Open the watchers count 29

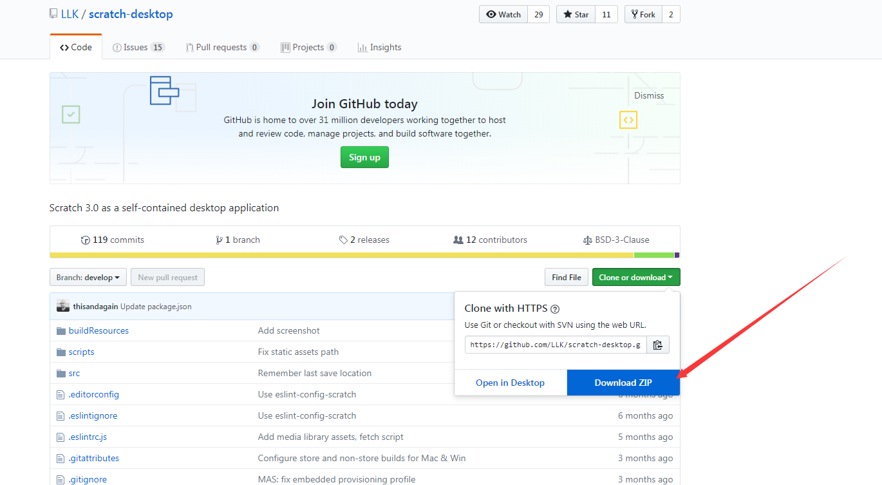click(x=539, y=14)
